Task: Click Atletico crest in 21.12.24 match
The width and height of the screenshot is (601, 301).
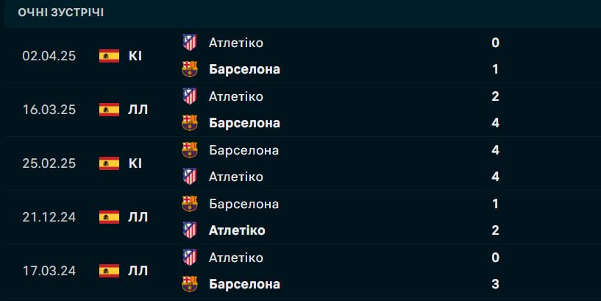Action: (x=190, y=230)
